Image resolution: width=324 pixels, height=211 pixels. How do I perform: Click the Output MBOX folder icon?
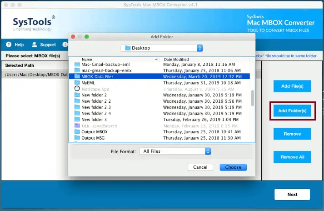(77, 132)
